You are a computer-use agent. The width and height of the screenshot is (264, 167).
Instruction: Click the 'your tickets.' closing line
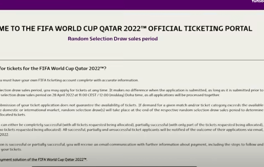[x=11, y=149]
